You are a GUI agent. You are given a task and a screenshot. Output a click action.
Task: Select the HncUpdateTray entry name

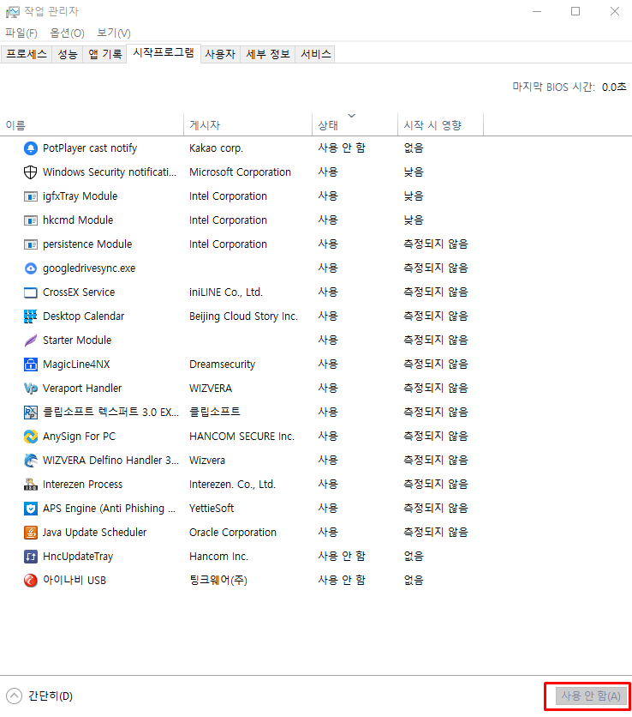pos(78,557)
